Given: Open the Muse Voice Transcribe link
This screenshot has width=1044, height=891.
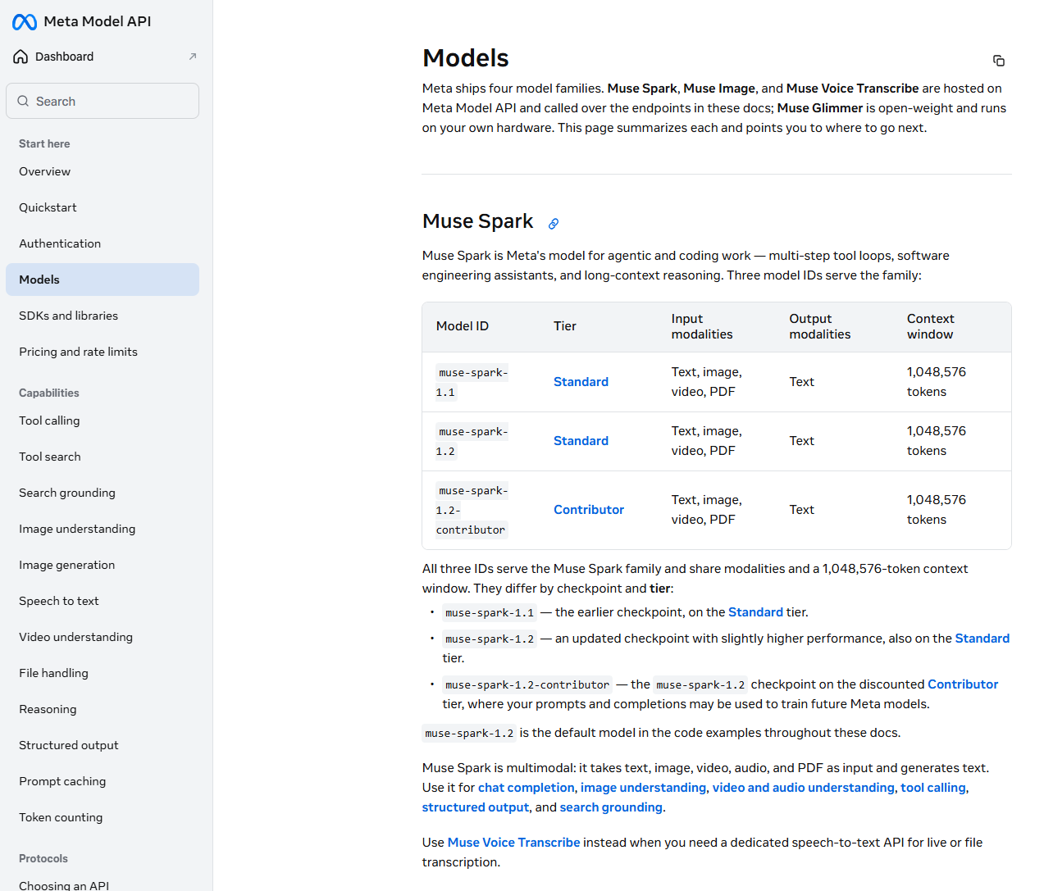Looking at the screenshot, I should pyautogui.click(x=513, y=843).
